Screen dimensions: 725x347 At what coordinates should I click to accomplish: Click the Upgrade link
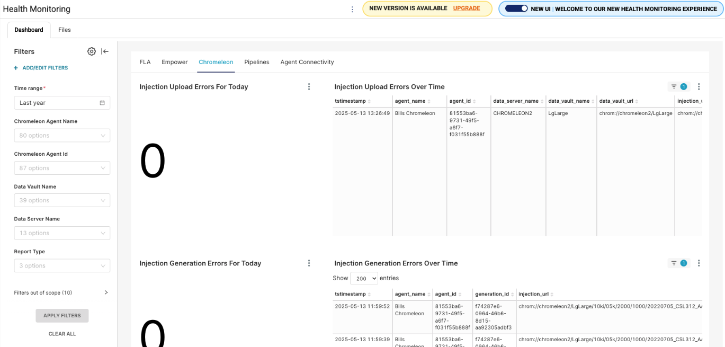[x=467, y=8]
